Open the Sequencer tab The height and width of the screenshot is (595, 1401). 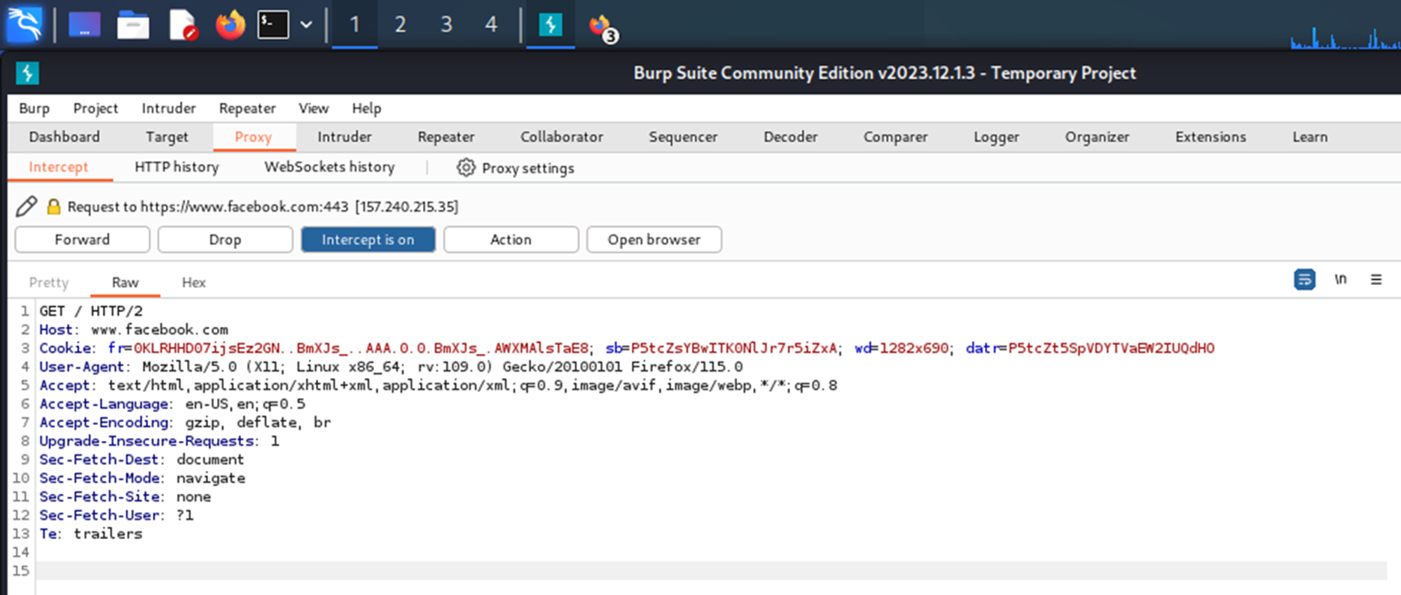(683, 137)
